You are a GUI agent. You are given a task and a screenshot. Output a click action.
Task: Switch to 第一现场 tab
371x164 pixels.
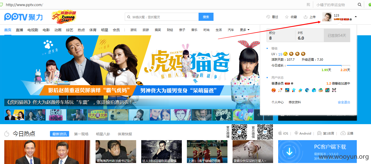pos(81,134)
